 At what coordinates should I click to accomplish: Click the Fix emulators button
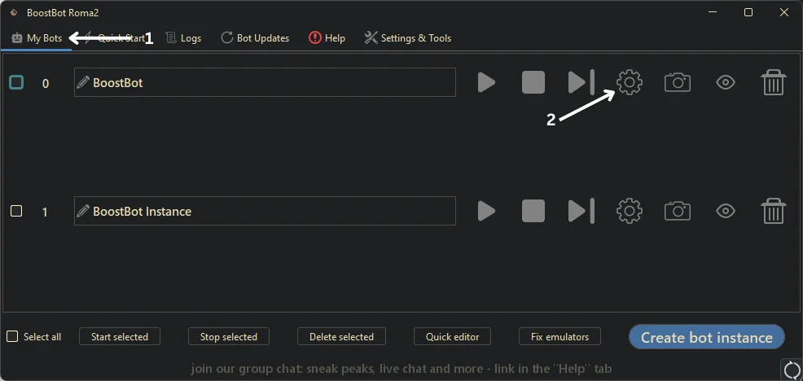point(559,336)
